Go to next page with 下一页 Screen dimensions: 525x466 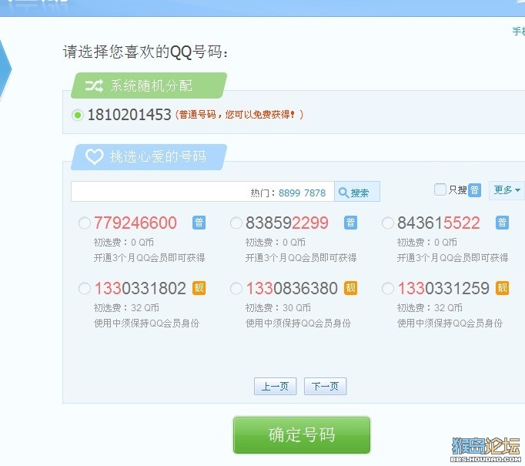click(325, 386)
